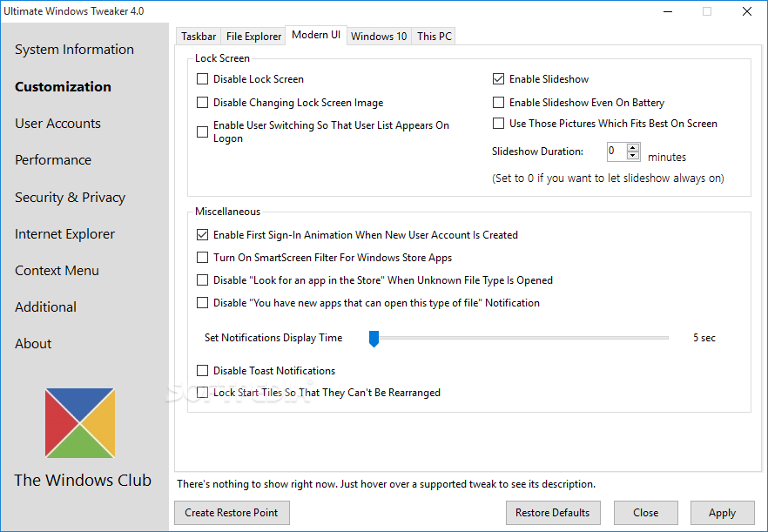Go to User Accounts section
The image size is (768, 532).
[57, 124]
